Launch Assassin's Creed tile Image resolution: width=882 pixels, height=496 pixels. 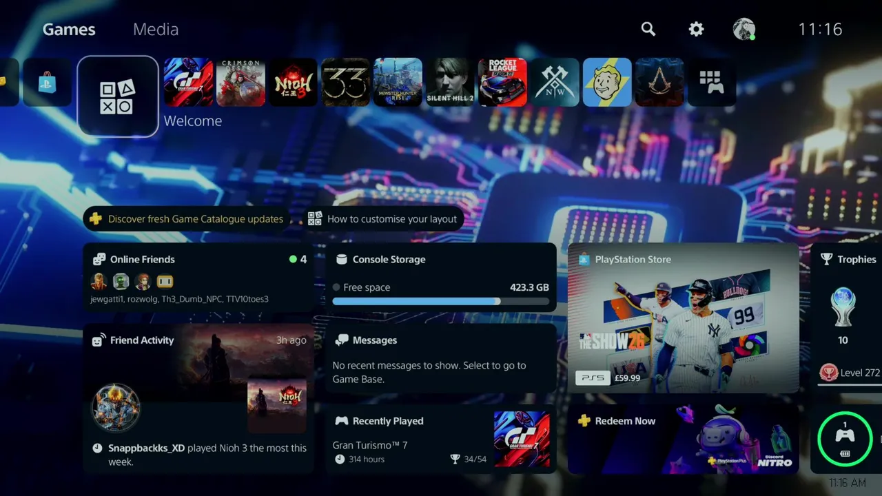(x=660, y=82)
